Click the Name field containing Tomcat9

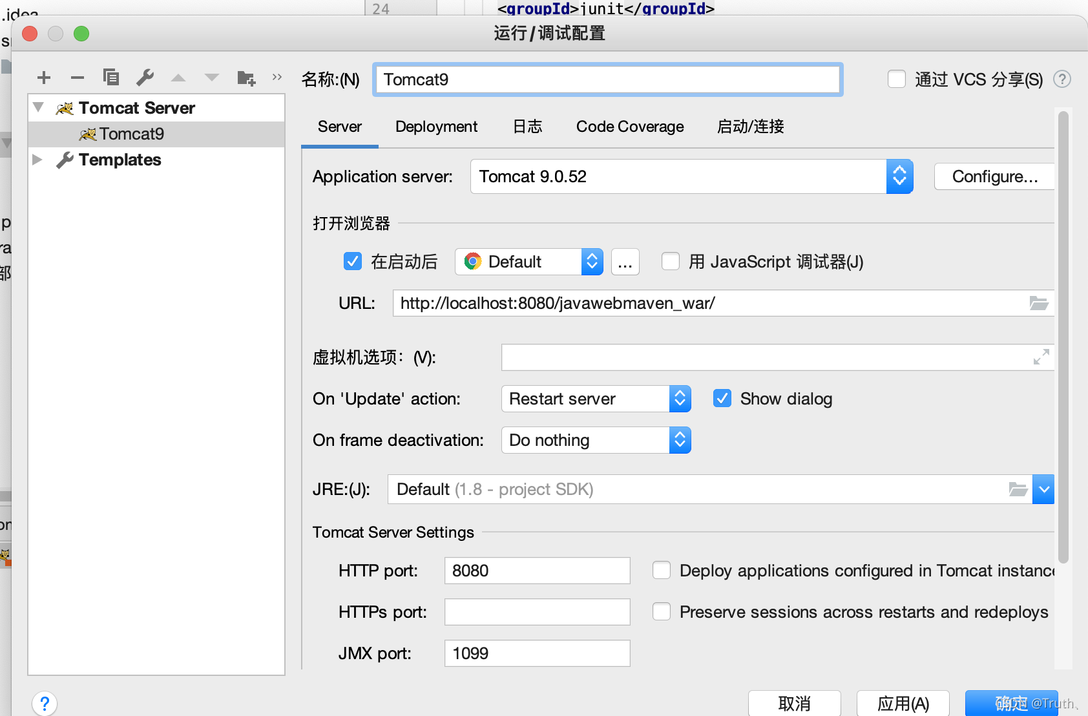coord(608,79)
